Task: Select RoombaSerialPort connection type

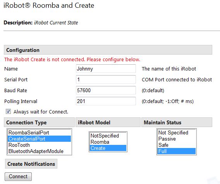Action: tap(39, 132)
